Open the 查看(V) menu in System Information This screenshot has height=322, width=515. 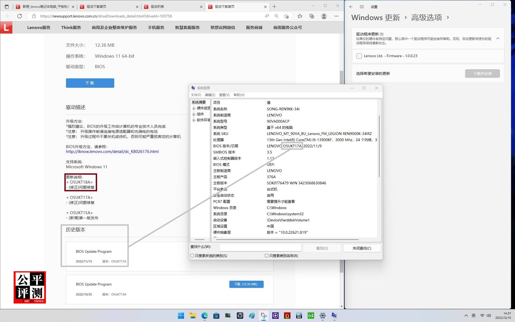[x=224, y=95]
